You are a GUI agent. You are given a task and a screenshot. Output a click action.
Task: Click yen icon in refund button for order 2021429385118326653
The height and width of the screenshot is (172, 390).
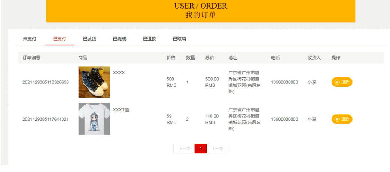click(x=337, y=82)
